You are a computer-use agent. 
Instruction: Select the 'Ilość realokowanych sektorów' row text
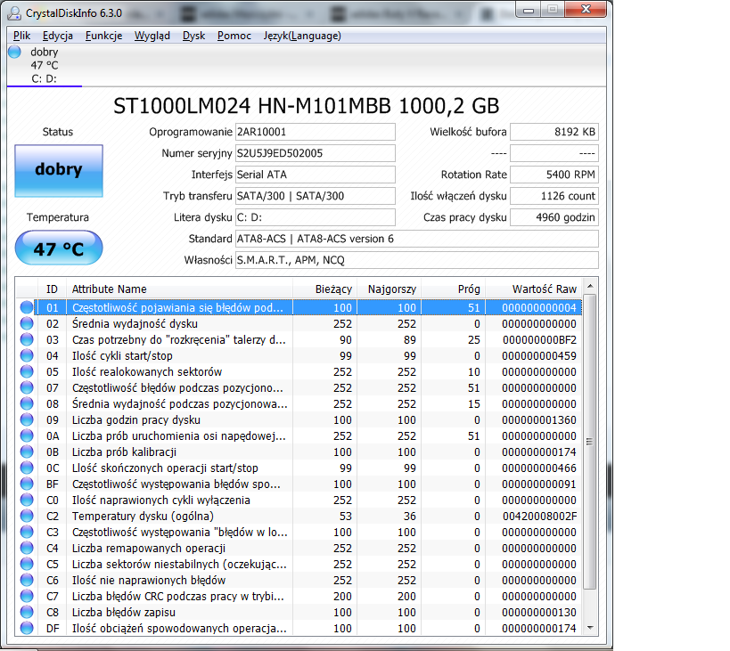pos(147,372)
